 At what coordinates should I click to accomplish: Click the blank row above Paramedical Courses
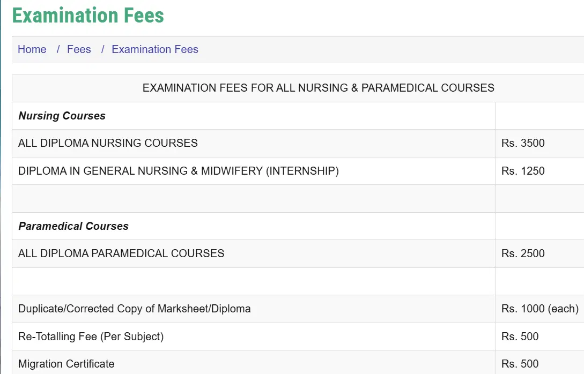(253, 198)
